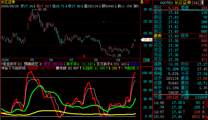The image size is (208, 120).
Task: Click the tick list scrollbar up arrow
Action: click(x=207, y=106)
